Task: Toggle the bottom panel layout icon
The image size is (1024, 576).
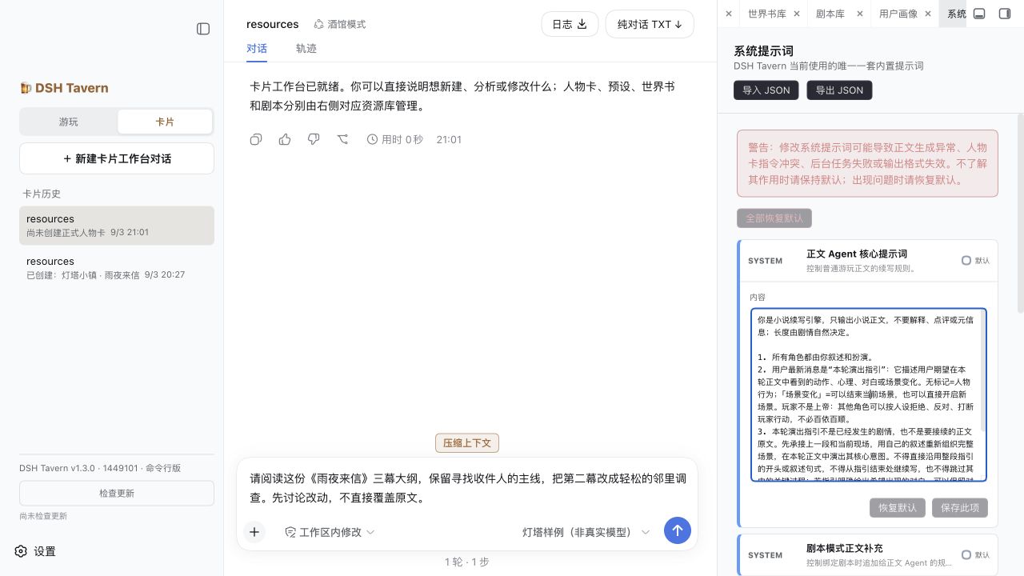Action: click(x=979, y=14)
